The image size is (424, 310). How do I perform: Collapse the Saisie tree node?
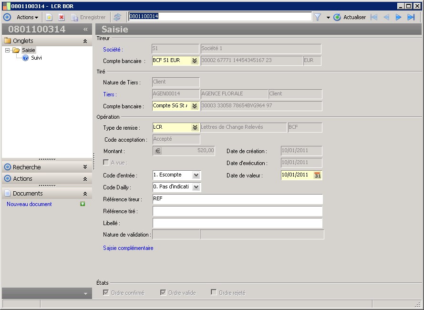coord(8,50)
